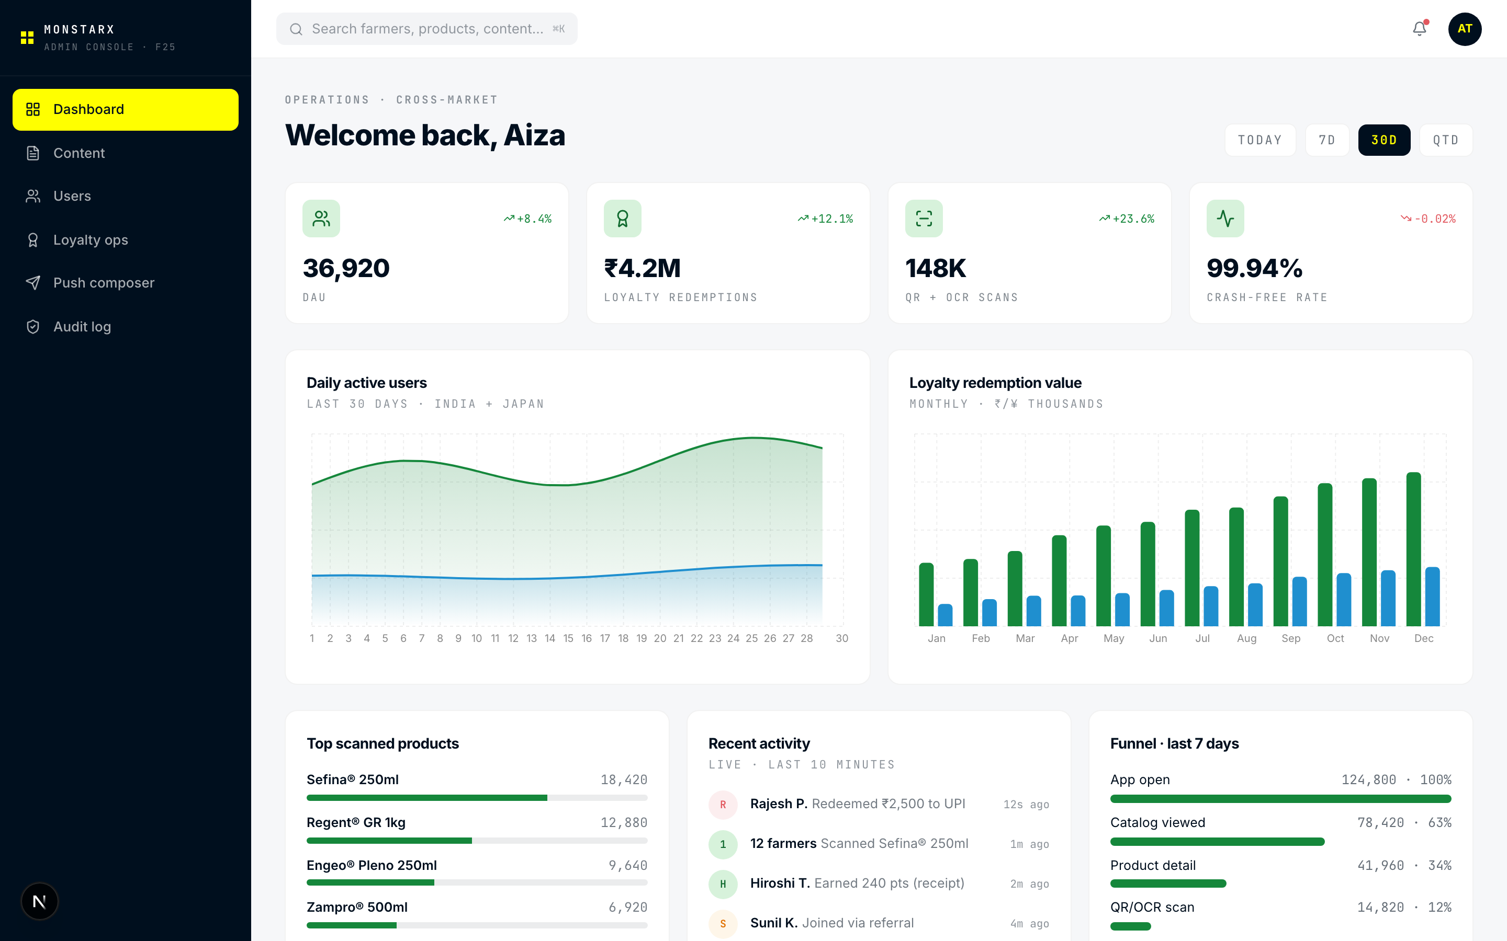The image size is (1507, 941).
Task: Click the QR scan icon on 148K card
Action: click(x=924, y=218)
